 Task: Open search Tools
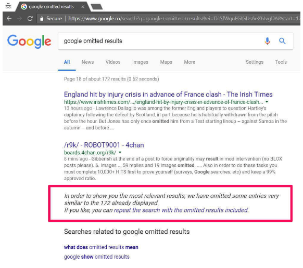click(281, 62)
